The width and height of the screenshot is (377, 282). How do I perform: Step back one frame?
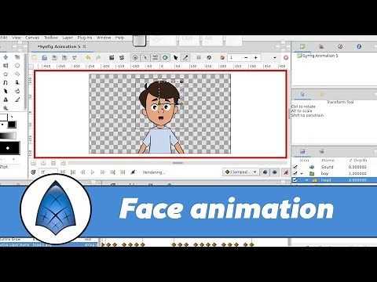[82, 172]
